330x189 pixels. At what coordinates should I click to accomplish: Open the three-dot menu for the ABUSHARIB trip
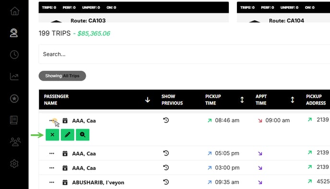52,182
